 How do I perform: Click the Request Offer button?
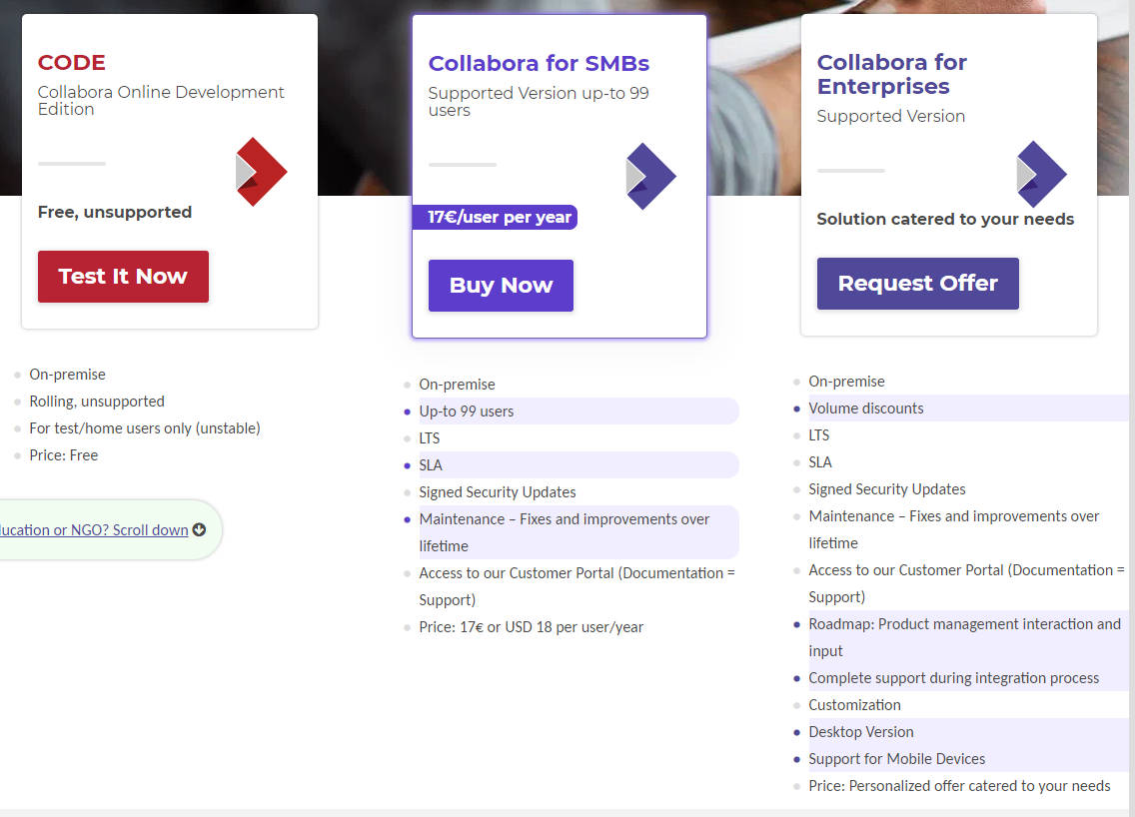pos(917,283)
